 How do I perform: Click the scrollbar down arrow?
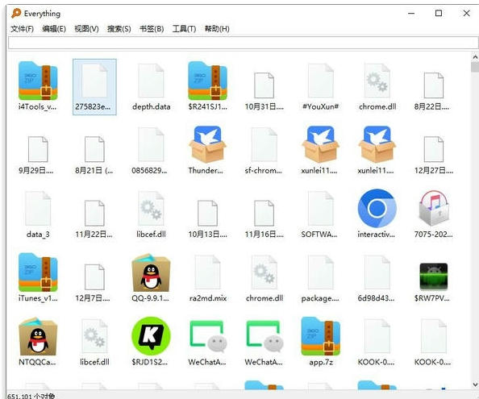coord(475,384)
